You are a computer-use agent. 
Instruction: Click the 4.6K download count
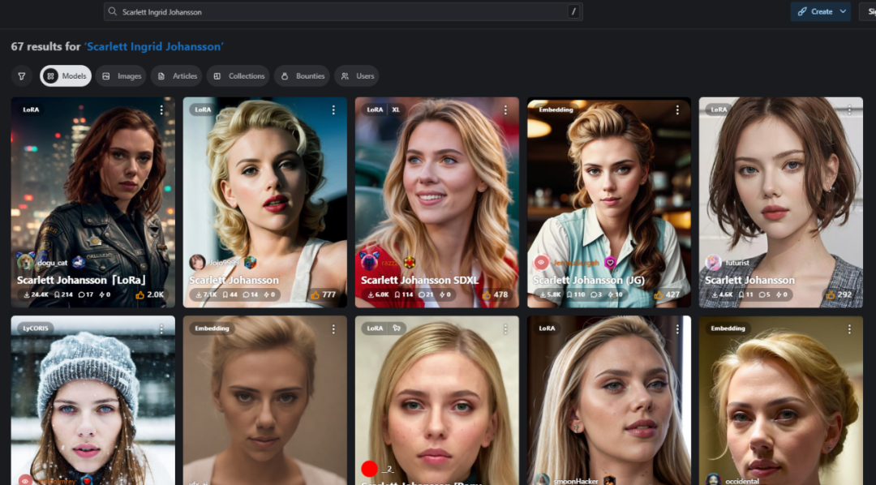click(723, 294)
